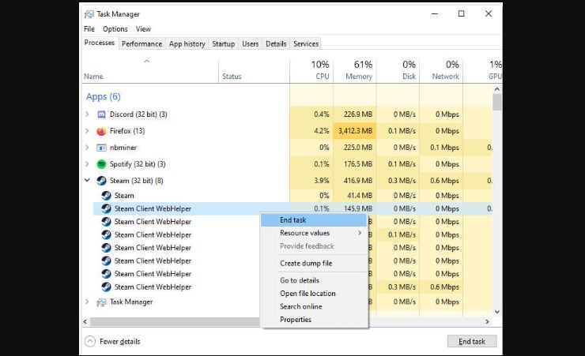The width and height of the screenshot is (585, 356).
Task: Click the vertical scrollbar down arrow
Action: point(497,312)
